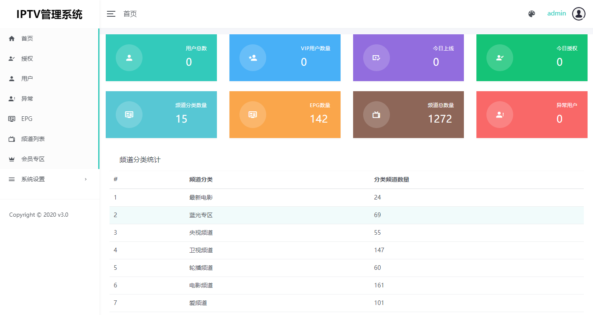
Task: Click the VIP用户数量 card label
Action: (x=316, y=49)
